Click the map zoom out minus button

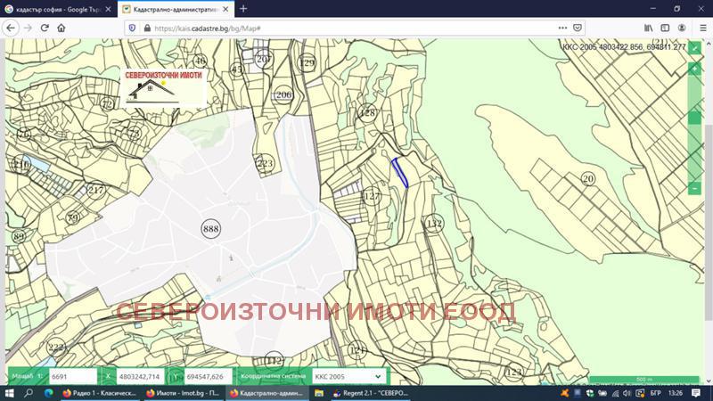[x=694, y=188]
